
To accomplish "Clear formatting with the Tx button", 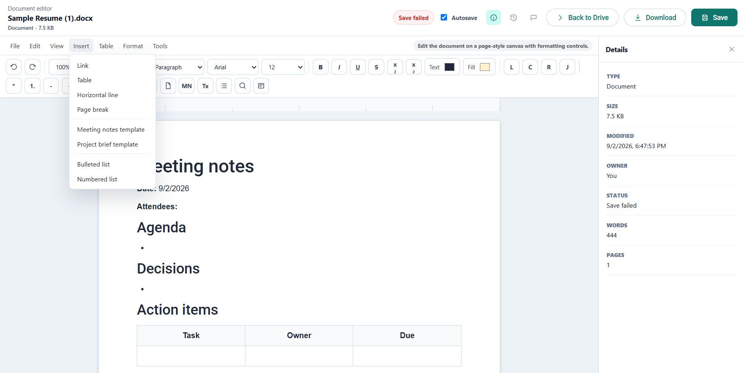I will click(x=205, y=86).
